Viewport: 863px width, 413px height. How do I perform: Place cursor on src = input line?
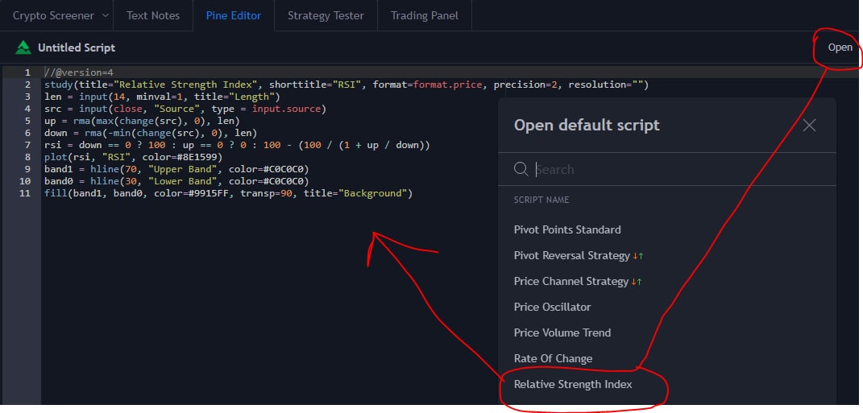point(185,109)
